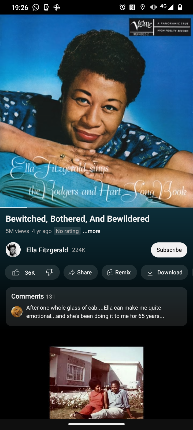Open the Ella Fitzgerald channel name link
Image resolution: width=193 pixels, height=430 pixels.
coord(47,250)
